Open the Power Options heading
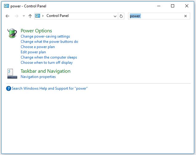Screen dimensions: 196x155 [x=36, y=31]
